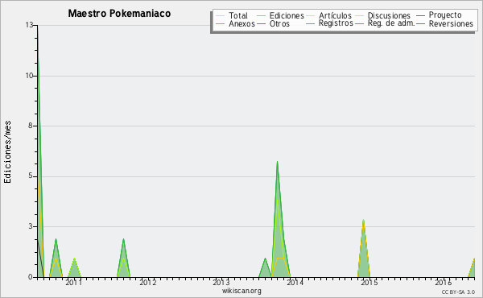Viewport: 483px width, 298px height.
Task: Click the 2011 x-axis label
Action: tap(73, 282)
